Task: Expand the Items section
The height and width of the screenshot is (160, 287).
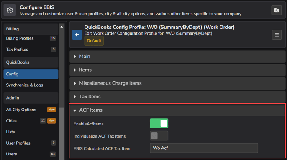Action: pos(177,70)
